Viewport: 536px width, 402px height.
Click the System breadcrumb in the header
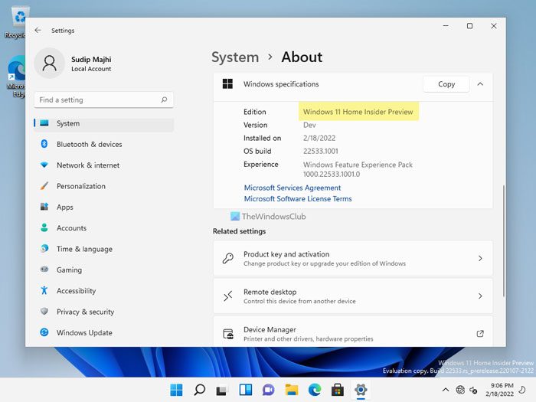tap(234, 57)
